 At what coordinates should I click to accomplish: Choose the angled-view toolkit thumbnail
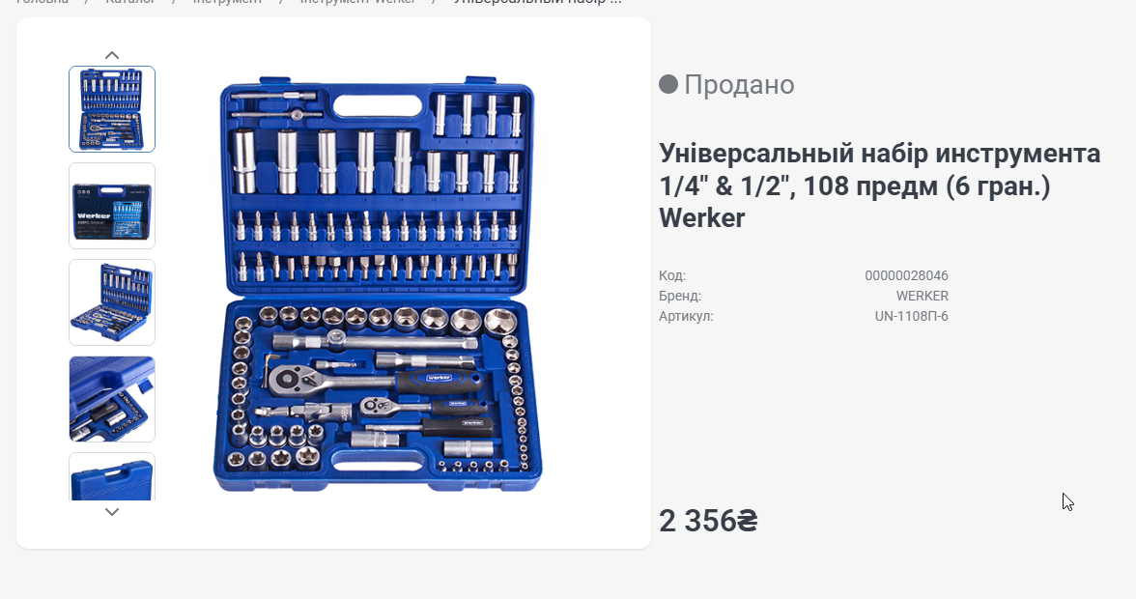pyautogui.click(x=112, y=302)
